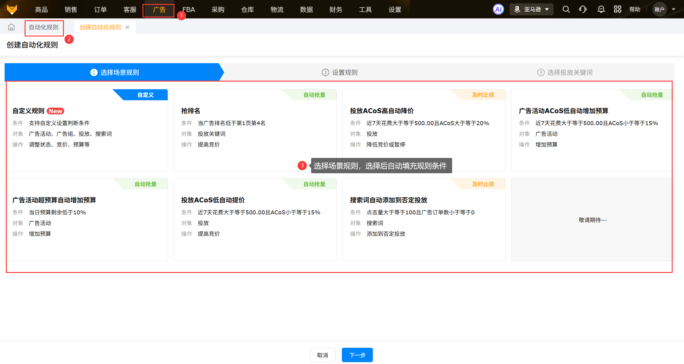Select the 抢排名 scenario card
Screen dimensions: 684x364
tap(255, 130)
